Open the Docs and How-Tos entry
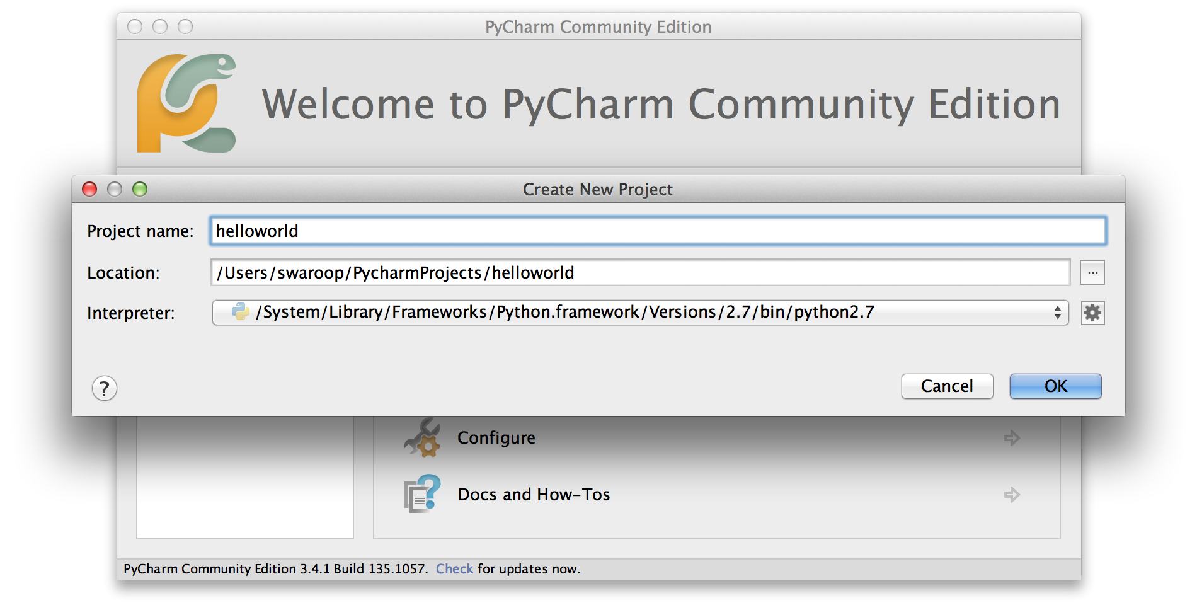The image size is (1197, 605). tap(534, 495)
